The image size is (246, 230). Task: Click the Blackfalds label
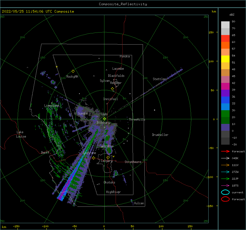[x=116, y=76]
